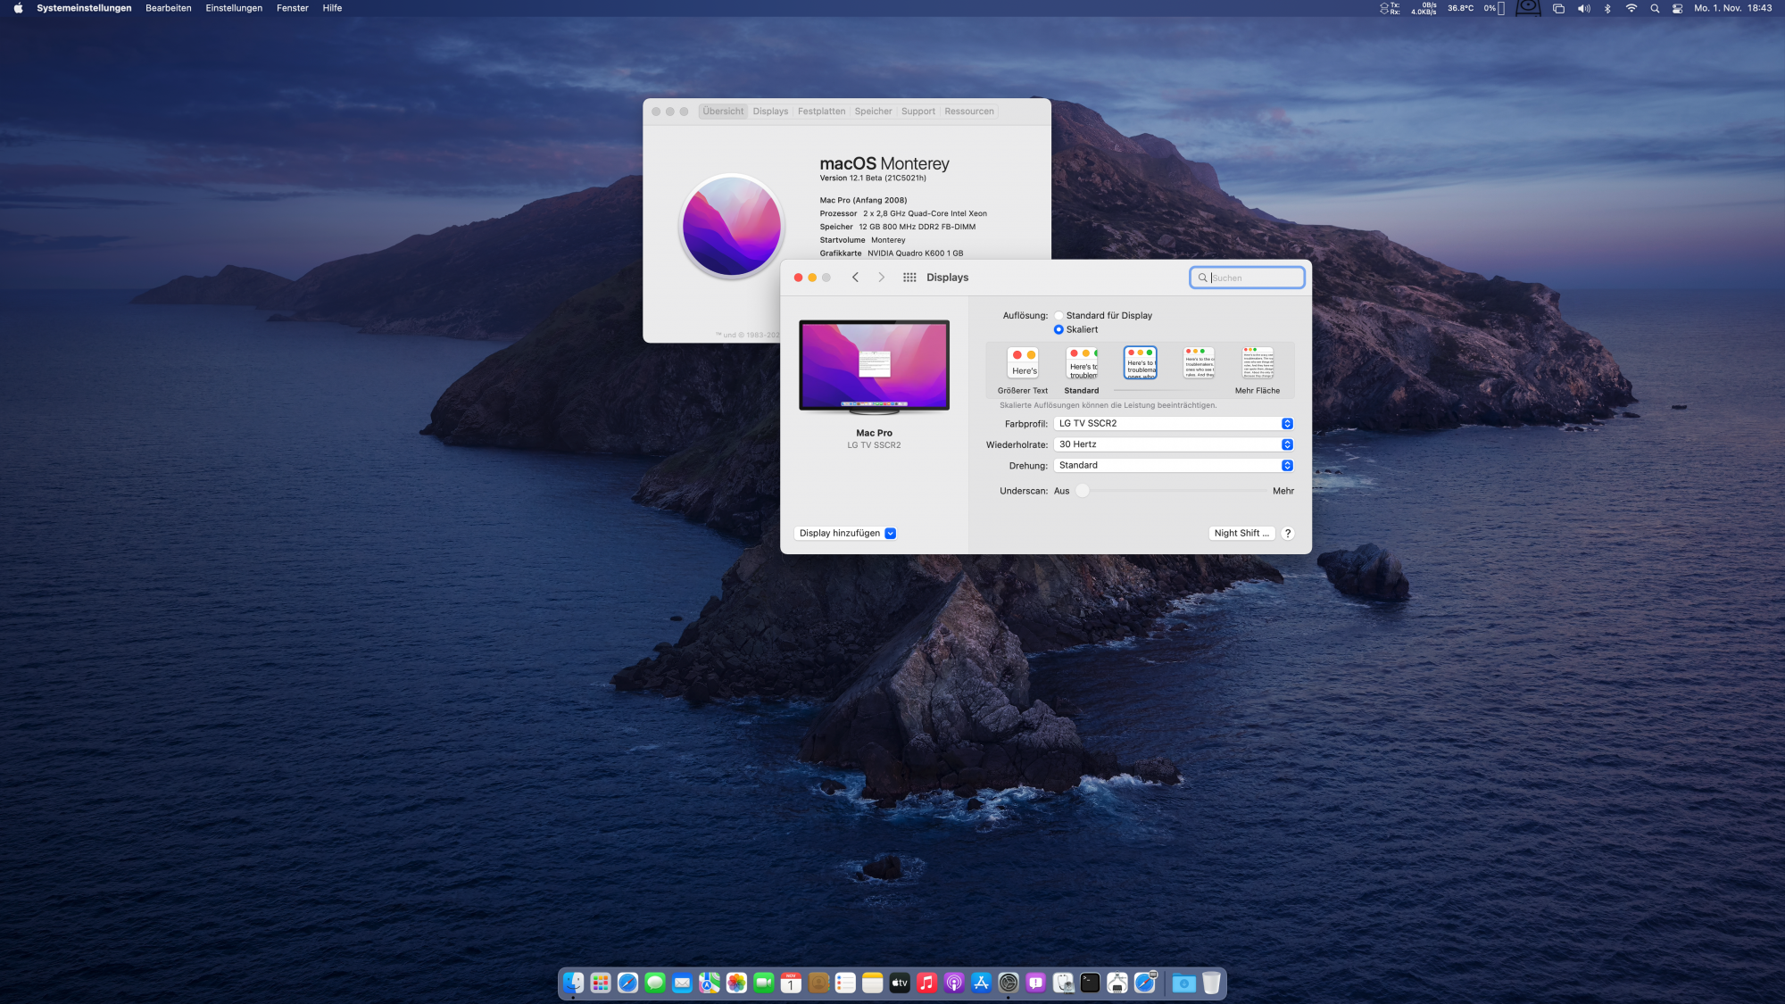The width and height of the screenshot is (1785, 1004).
Task: Launch Photos from the dock
Action: point(736,983)
